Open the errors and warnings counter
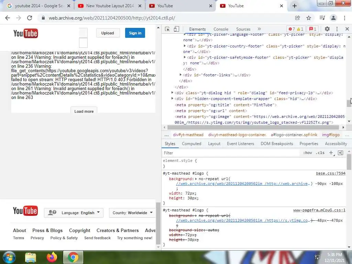The image size is (352, 264). click(x=296, y=29)
